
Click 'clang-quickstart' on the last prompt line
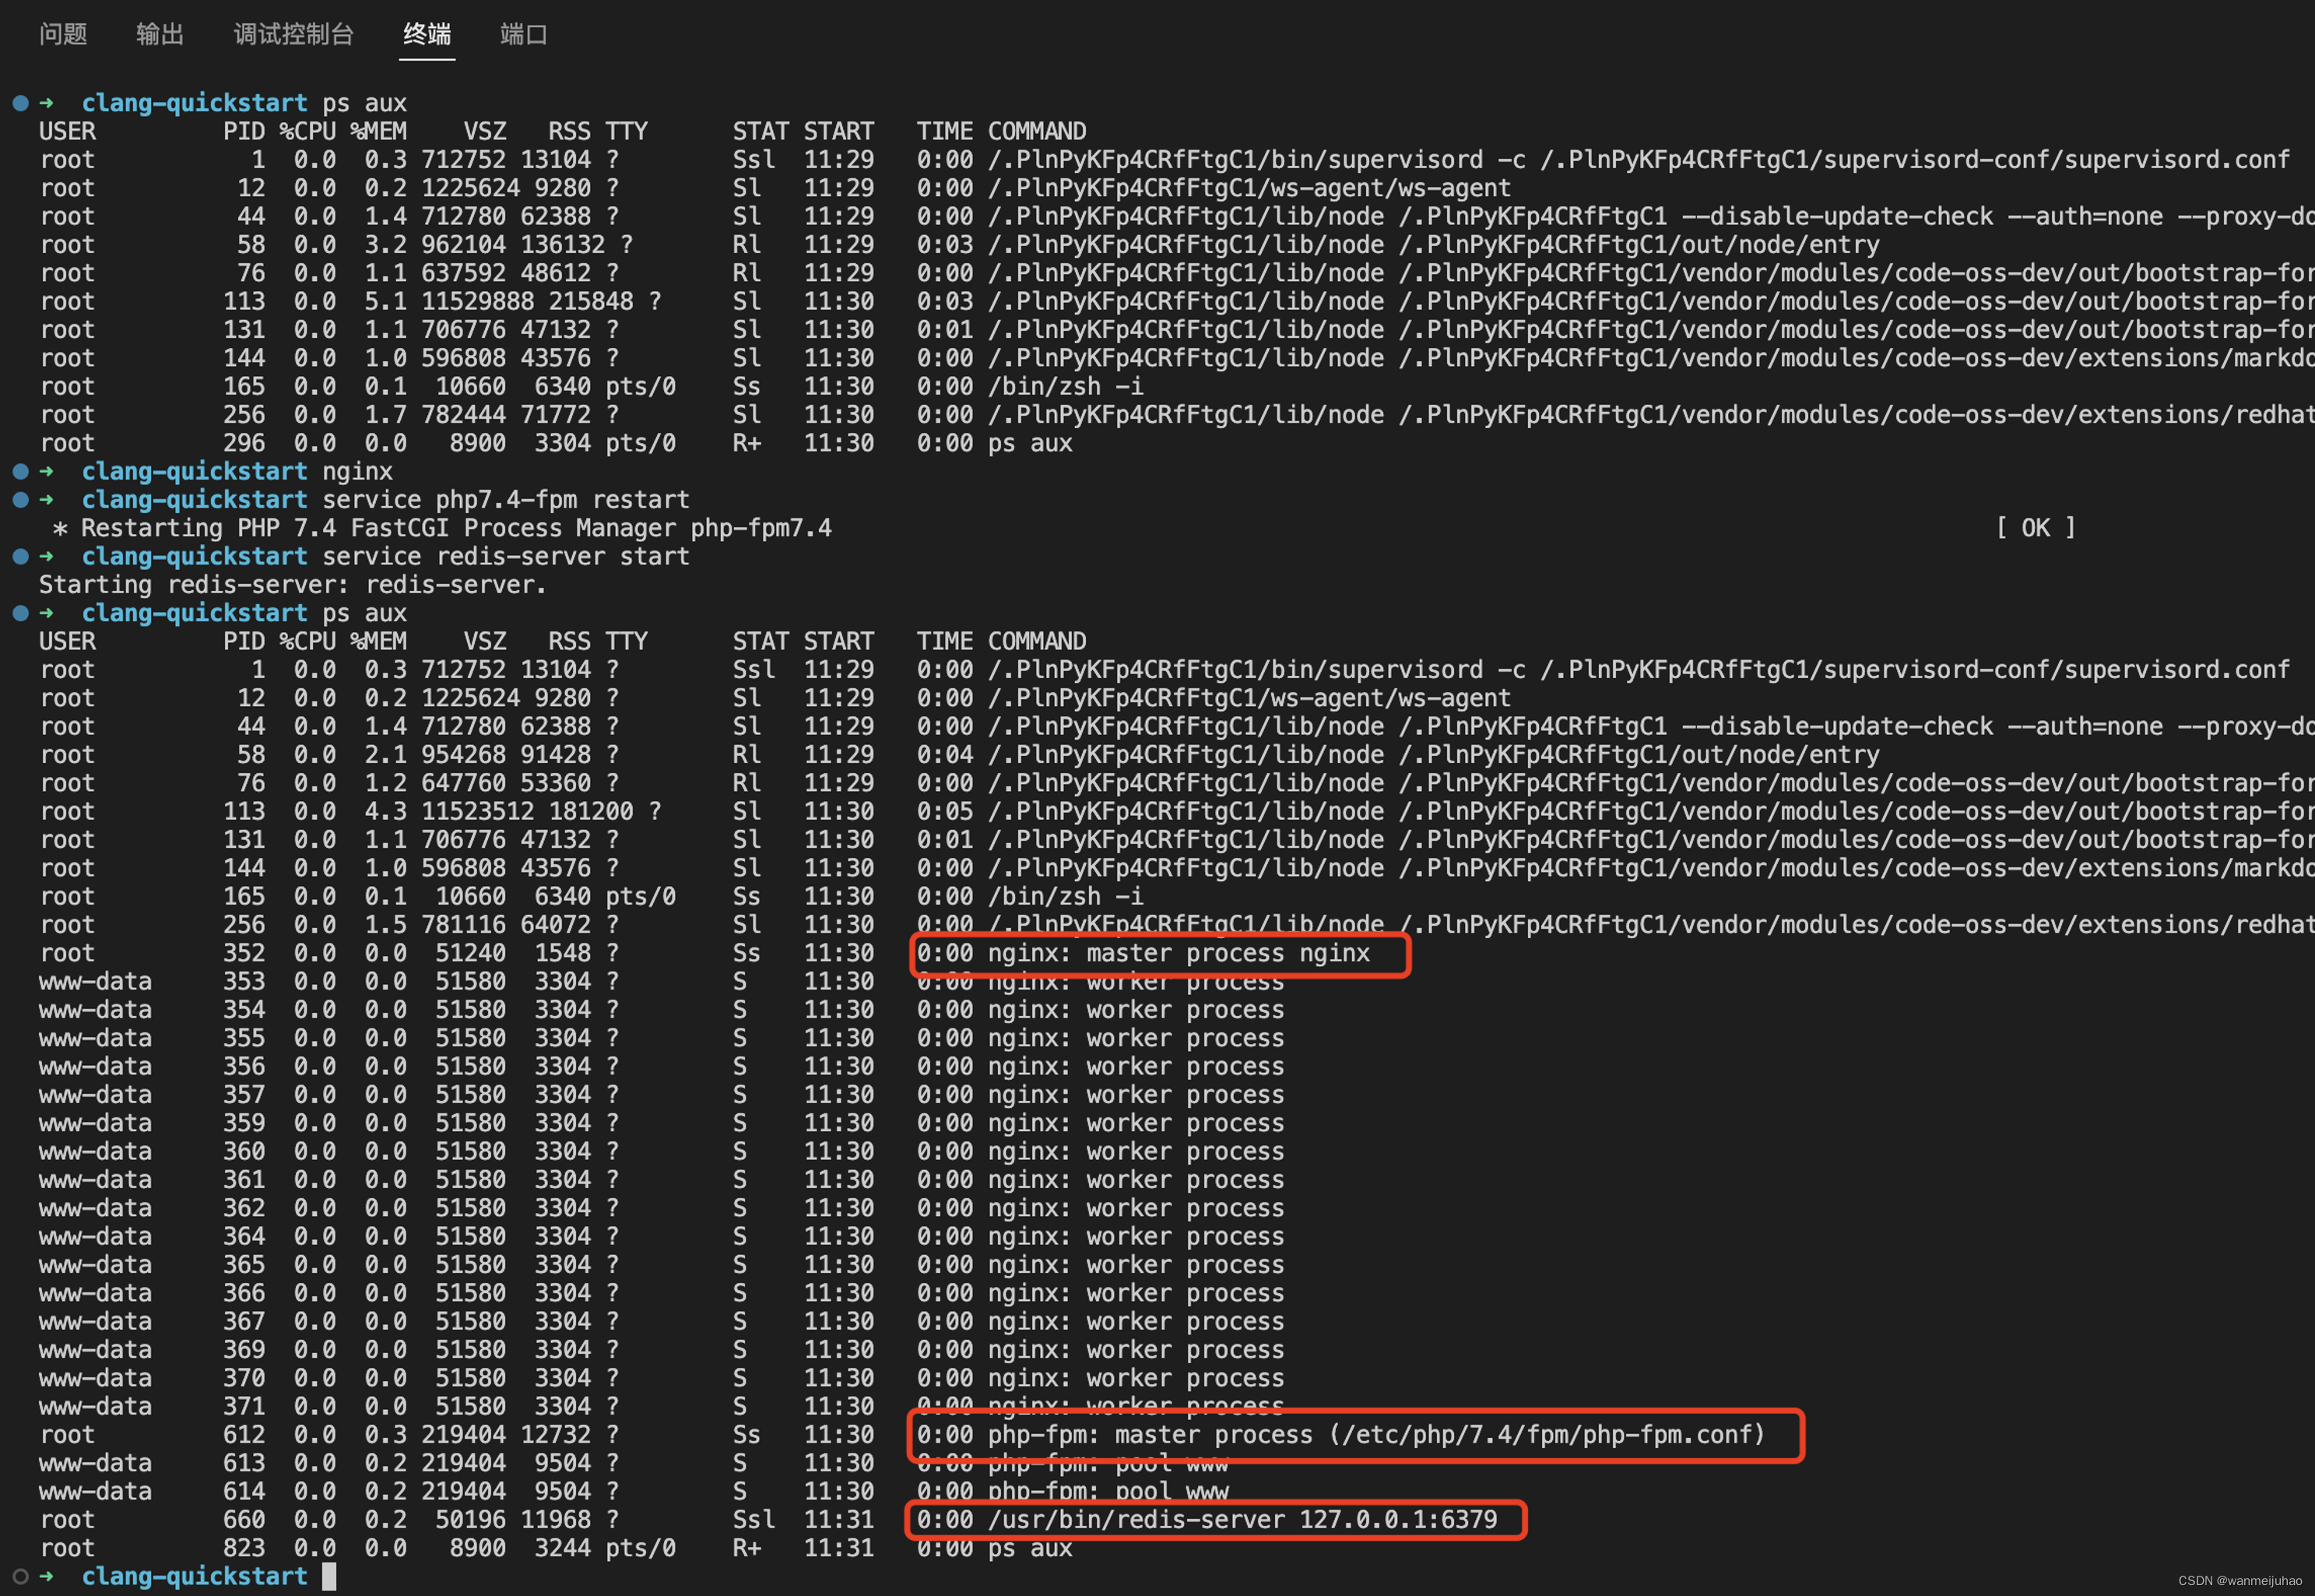[x=194, y=1576]
